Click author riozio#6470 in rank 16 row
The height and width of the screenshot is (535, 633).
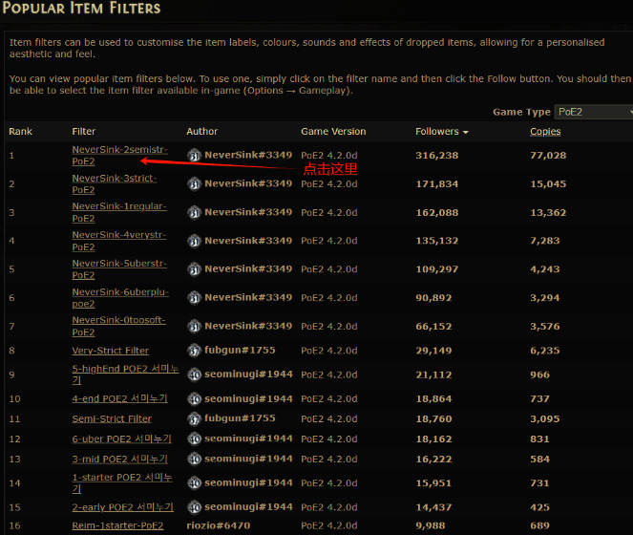(x=219, y=525)
